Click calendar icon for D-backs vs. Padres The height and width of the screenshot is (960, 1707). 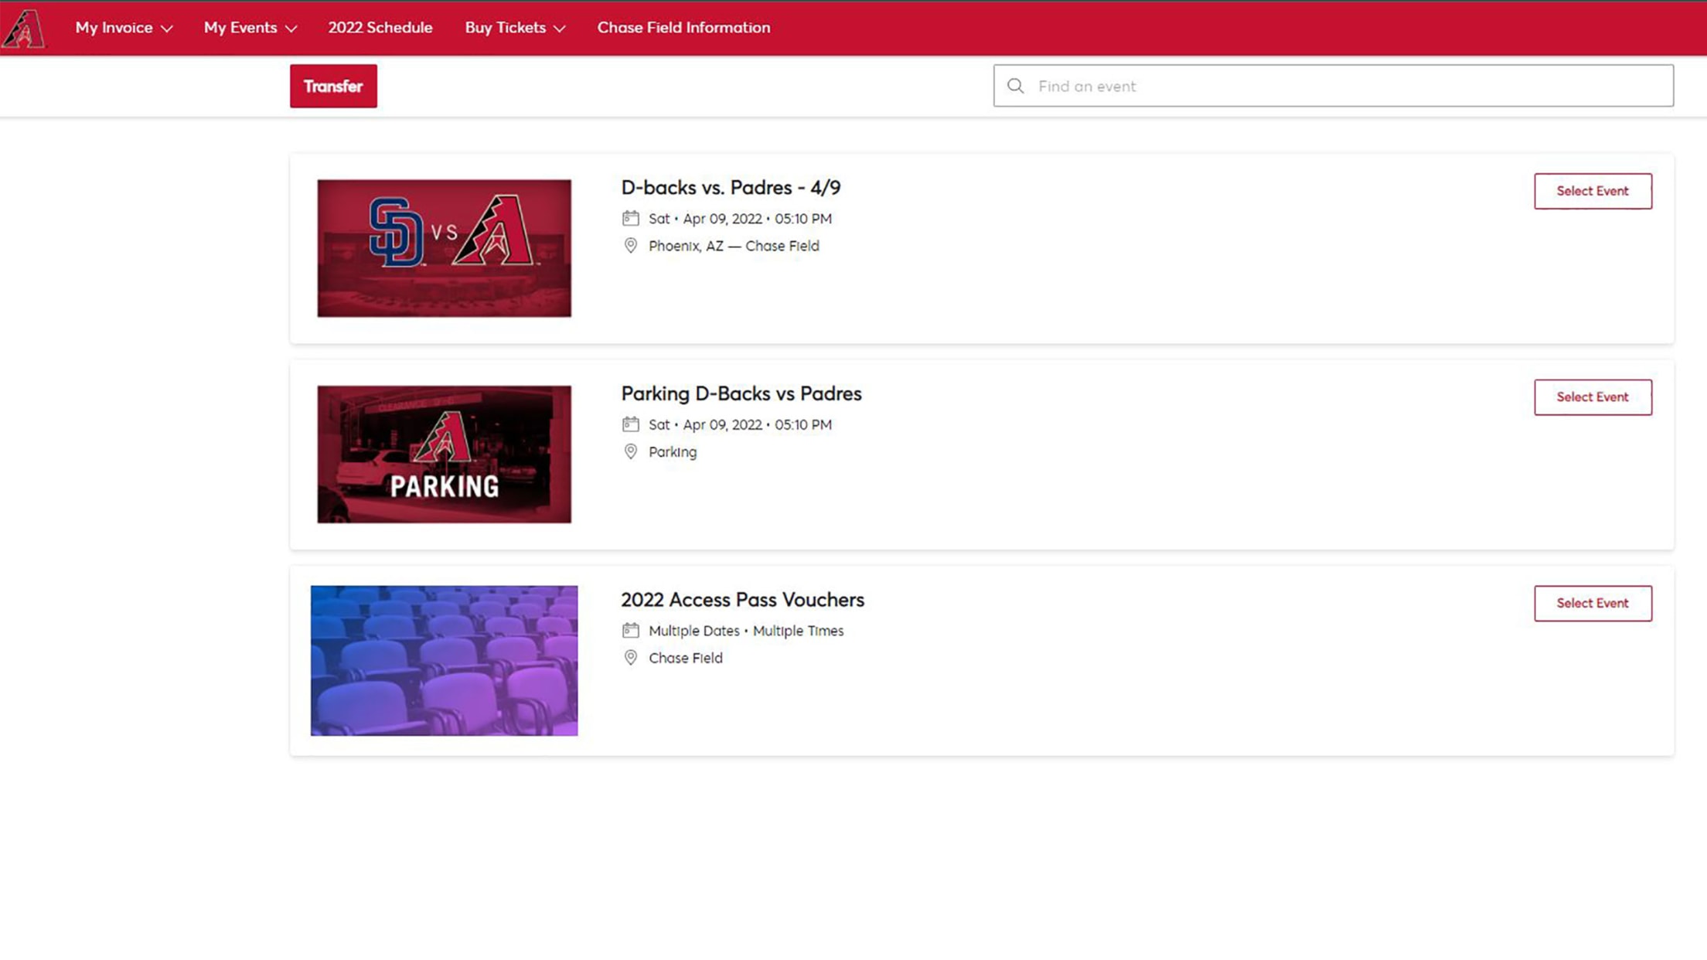point(630,219)
